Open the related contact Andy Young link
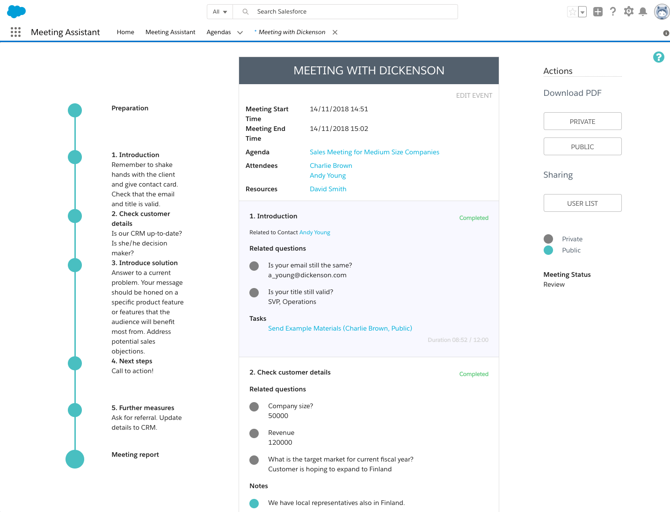 [x=314, y=232]
